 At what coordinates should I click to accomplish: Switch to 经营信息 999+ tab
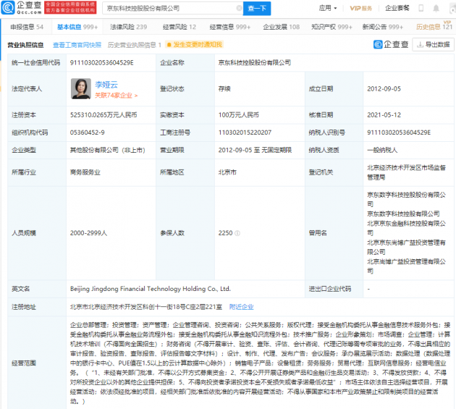[x=230, y=27]
